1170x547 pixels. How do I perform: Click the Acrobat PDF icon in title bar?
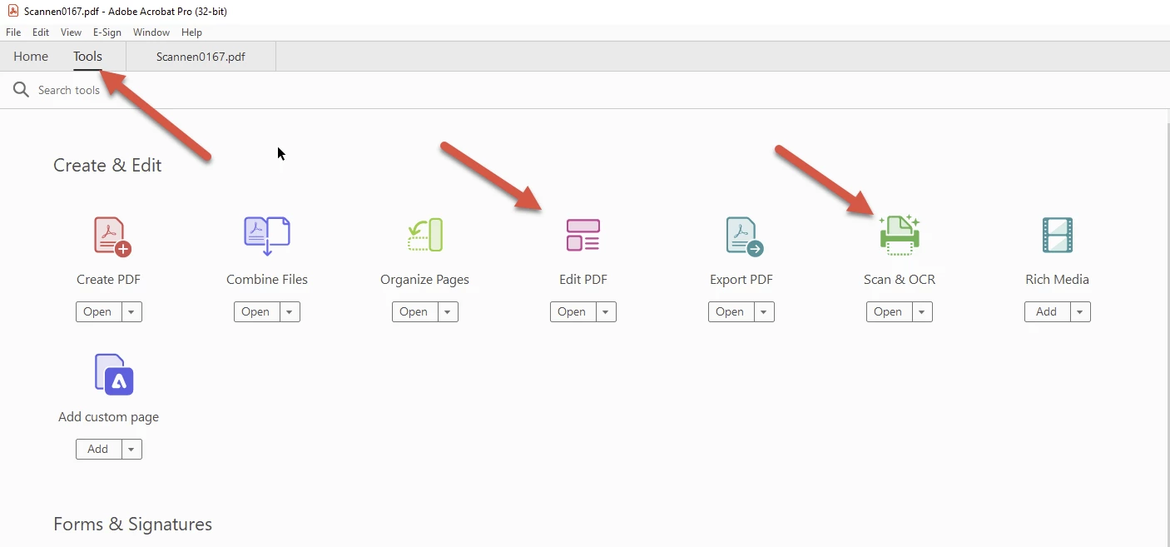12,11
